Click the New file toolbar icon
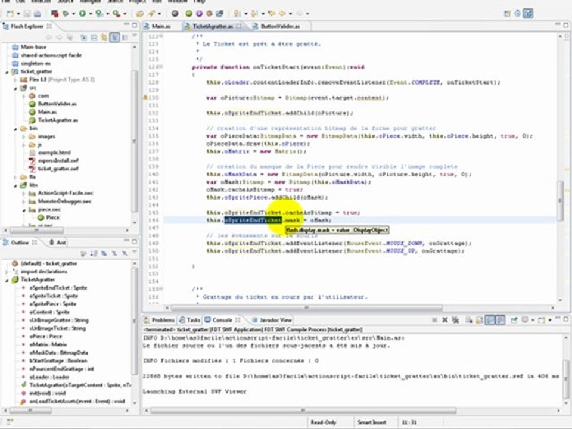572x429 pixels. 10,14
